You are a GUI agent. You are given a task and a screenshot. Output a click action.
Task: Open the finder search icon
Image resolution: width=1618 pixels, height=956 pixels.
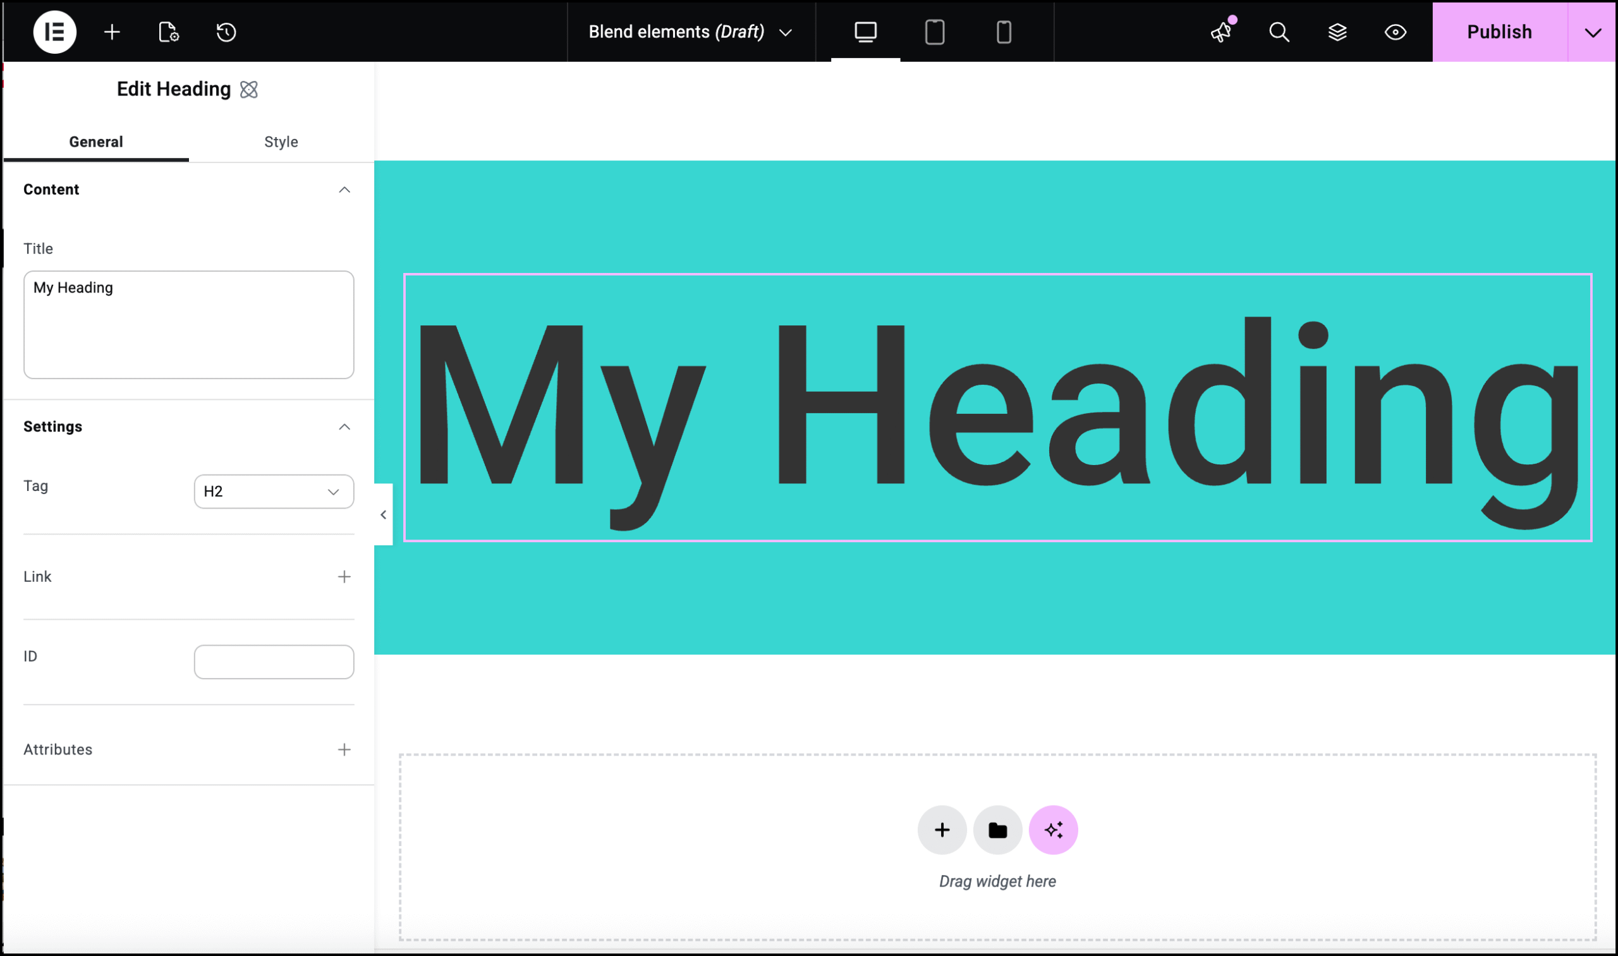[x=1279, y=32]
